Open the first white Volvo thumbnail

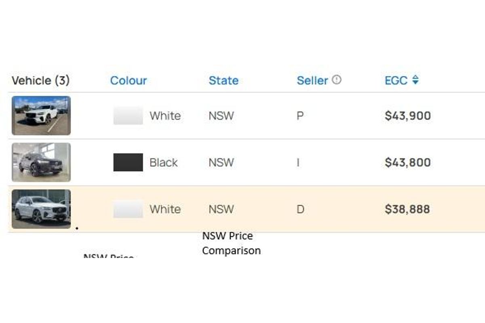(41, 115)
